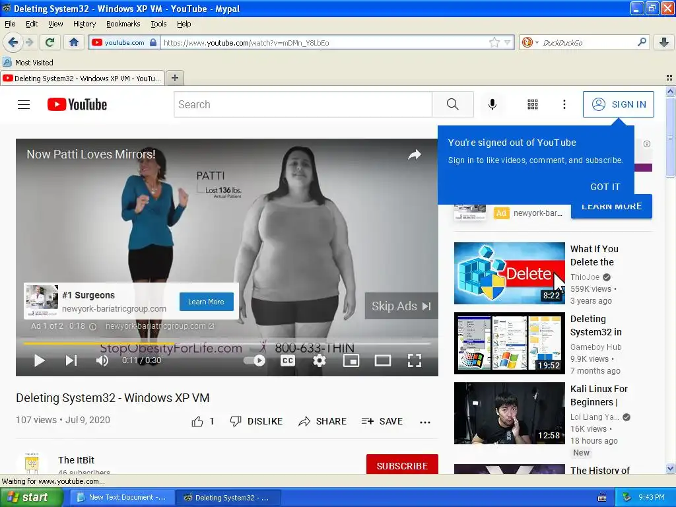Skip to the next video

(x=71, y=360)
